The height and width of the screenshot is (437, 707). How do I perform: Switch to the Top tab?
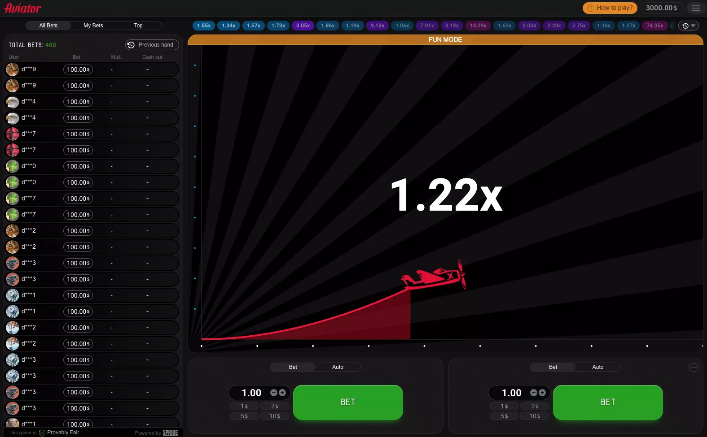pos(138,26)
